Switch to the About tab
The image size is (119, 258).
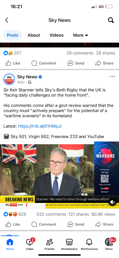coord(34,35)
